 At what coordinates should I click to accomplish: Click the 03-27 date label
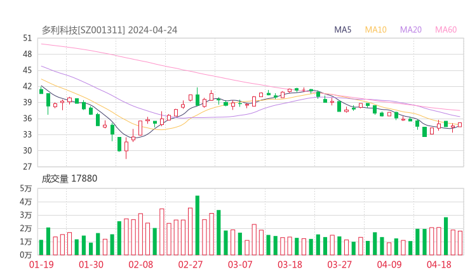pos(339,264)
